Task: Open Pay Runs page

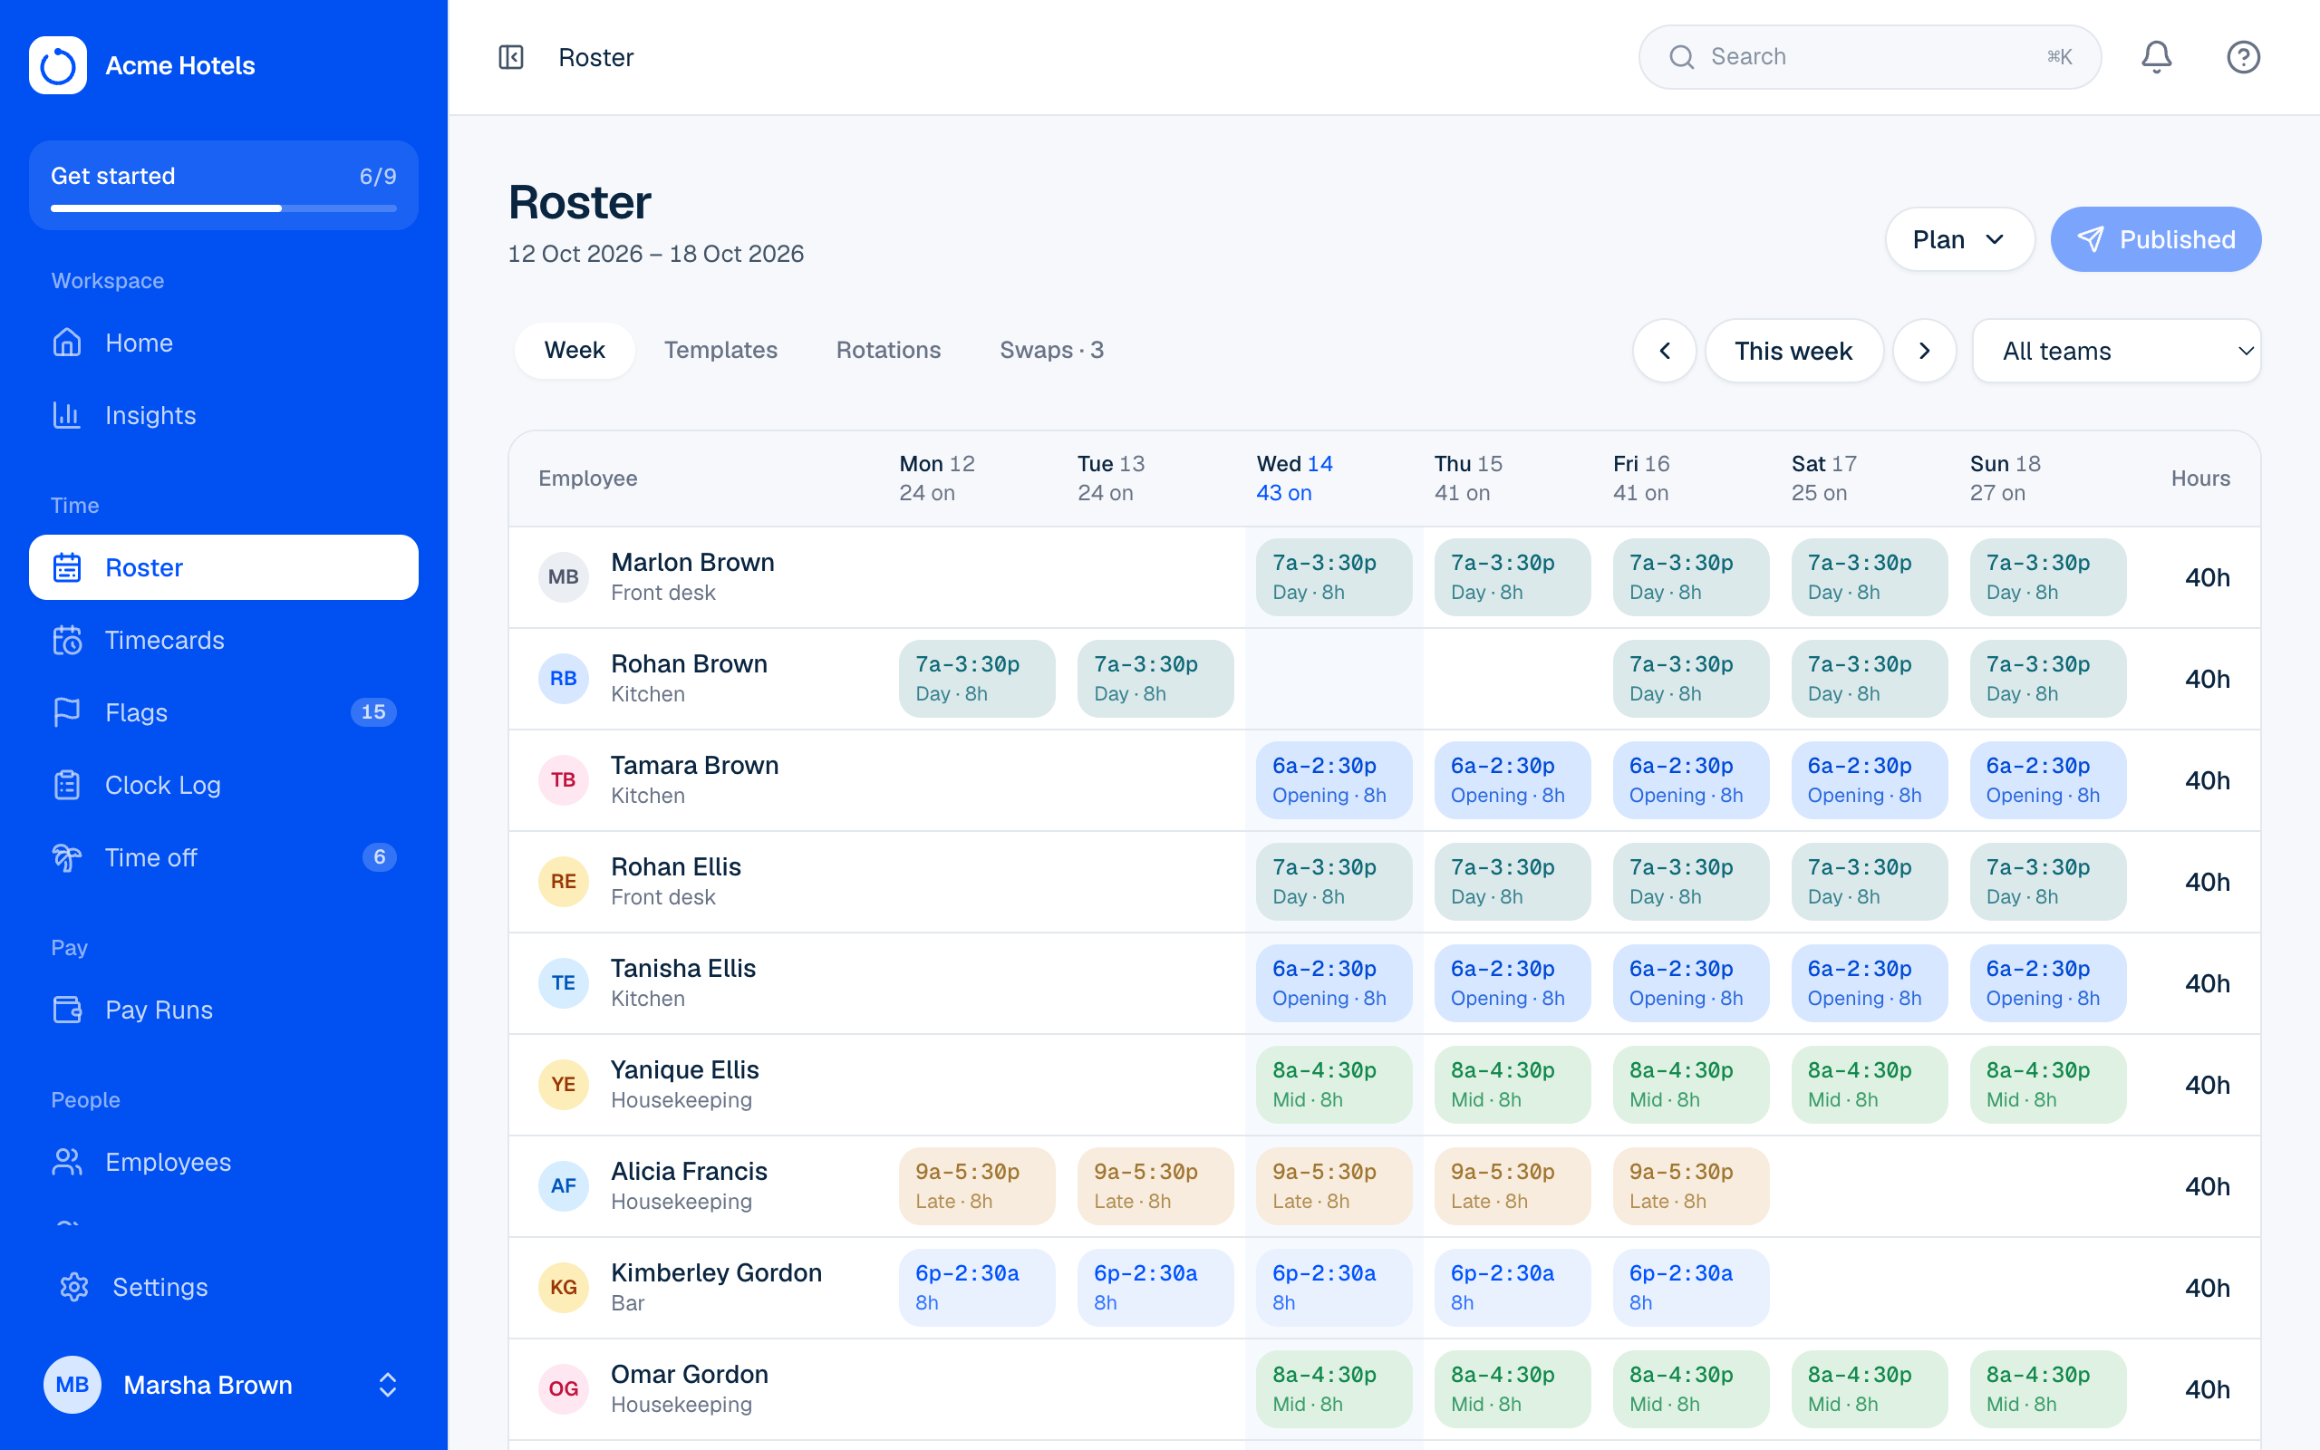Action: tap(223, 1010)
